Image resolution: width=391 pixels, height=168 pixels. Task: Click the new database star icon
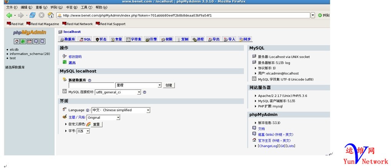pos(64,80)
